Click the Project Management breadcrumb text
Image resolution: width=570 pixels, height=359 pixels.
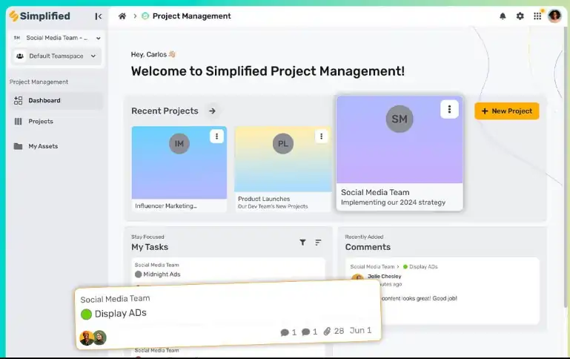[191, 16]
